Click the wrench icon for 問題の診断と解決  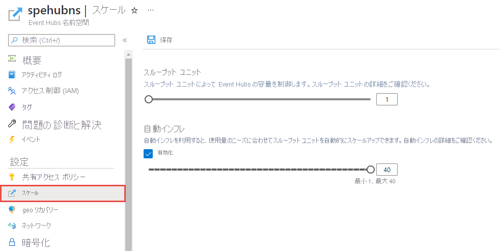(12, 124)
